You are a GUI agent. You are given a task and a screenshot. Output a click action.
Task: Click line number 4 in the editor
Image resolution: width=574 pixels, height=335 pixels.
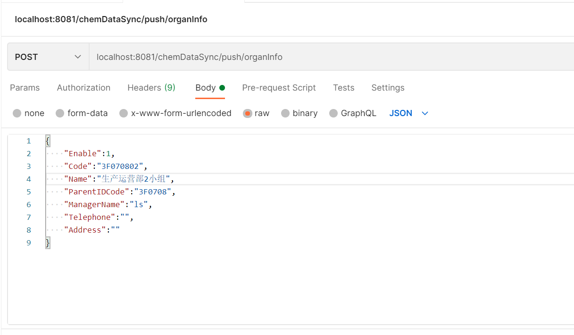pos(28,179)
